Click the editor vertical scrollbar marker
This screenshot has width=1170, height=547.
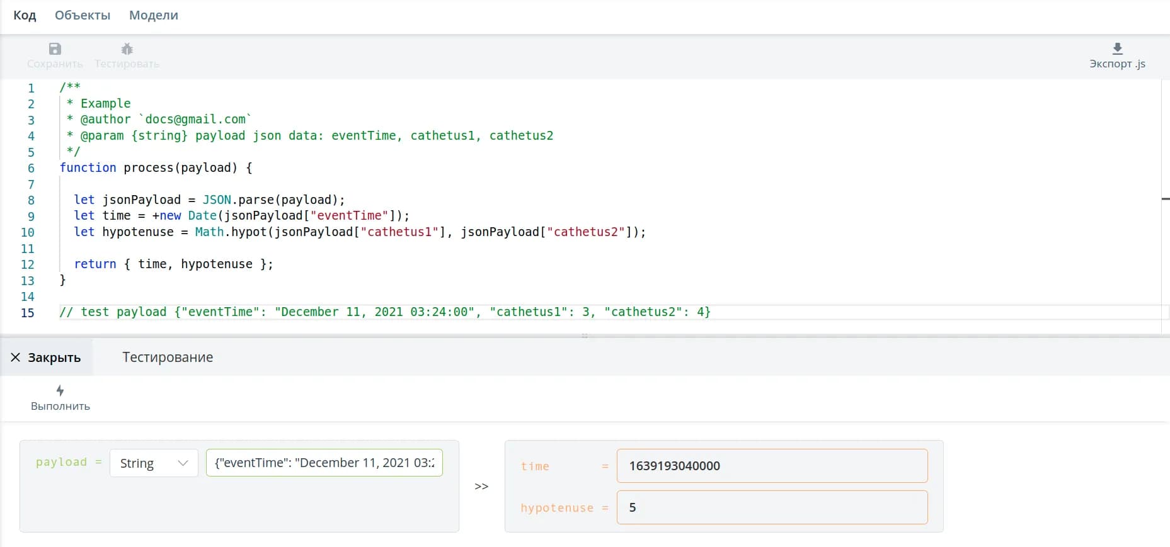[x=1166, y=199]
